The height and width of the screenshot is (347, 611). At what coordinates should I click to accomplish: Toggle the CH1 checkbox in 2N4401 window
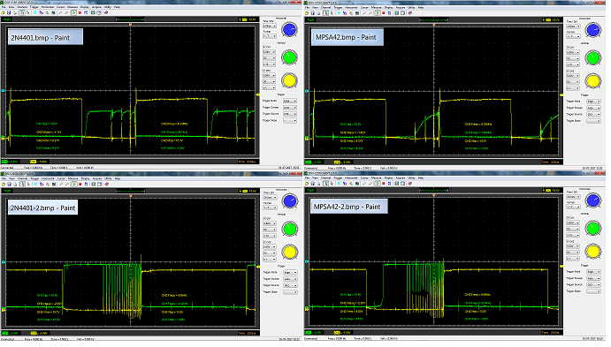[263, 47]
